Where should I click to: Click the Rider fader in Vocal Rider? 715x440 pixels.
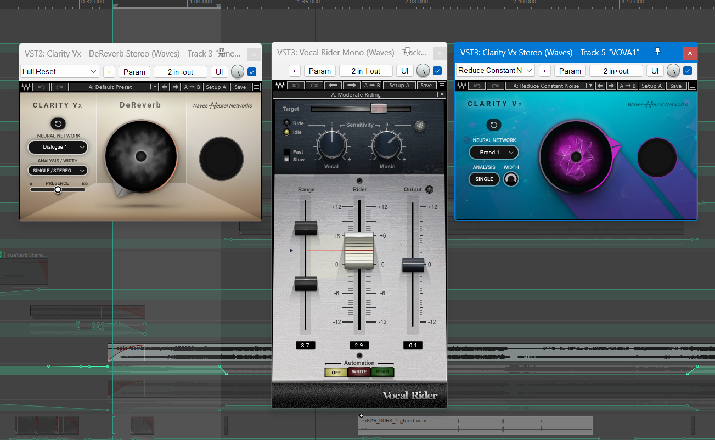(x=359, y=250)
